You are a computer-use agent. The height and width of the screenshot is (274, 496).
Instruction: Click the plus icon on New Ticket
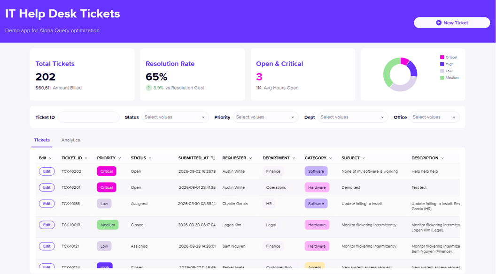[438, 22]
